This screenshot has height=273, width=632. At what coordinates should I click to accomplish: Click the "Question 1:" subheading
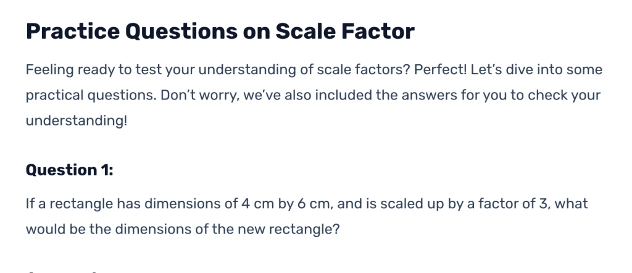tap(69, 170)
